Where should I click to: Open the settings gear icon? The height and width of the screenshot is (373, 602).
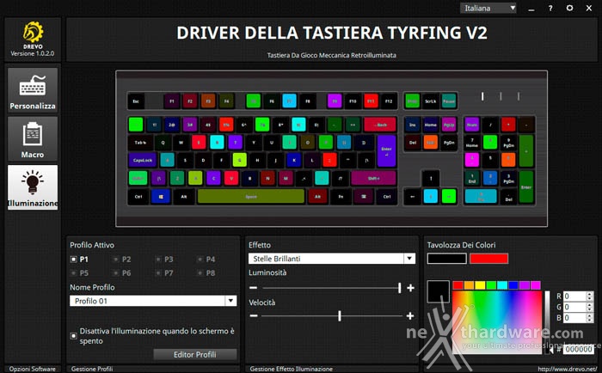point(569,8)
